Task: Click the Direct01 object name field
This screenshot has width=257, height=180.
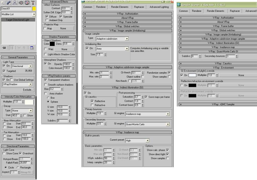Action: point(16,9)
